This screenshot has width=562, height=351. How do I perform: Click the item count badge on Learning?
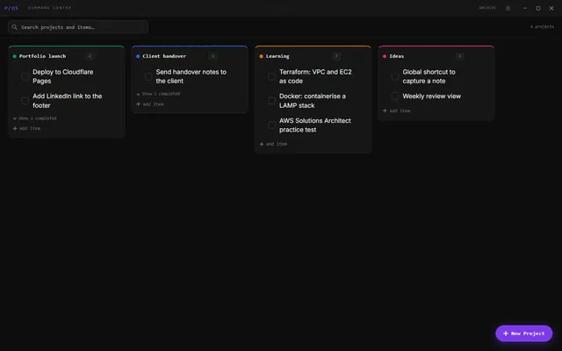(336, 56)
